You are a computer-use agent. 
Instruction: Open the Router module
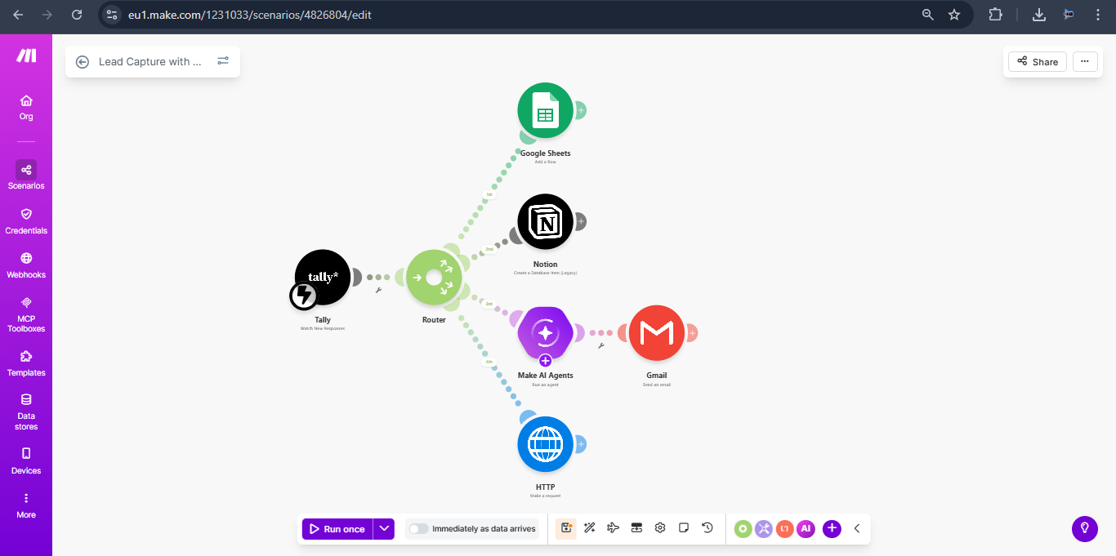coord(434,278)
